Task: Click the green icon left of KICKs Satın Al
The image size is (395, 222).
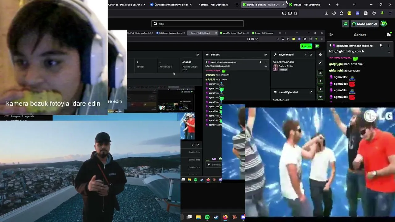Action: click(345, 24)
